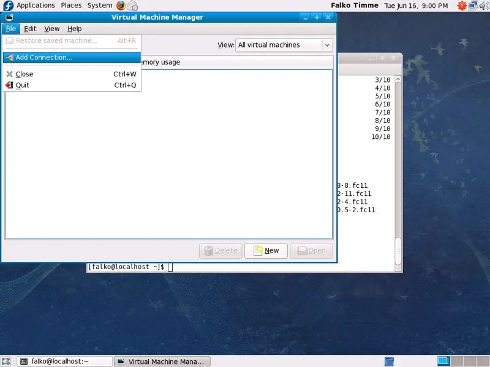Select Close in the File menu

coord(72,74)
